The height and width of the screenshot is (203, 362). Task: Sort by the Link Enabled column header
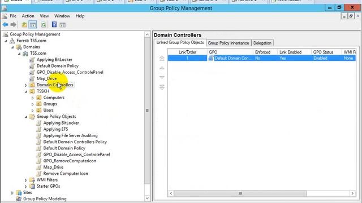pyautogui.click(x=294, y=52)
